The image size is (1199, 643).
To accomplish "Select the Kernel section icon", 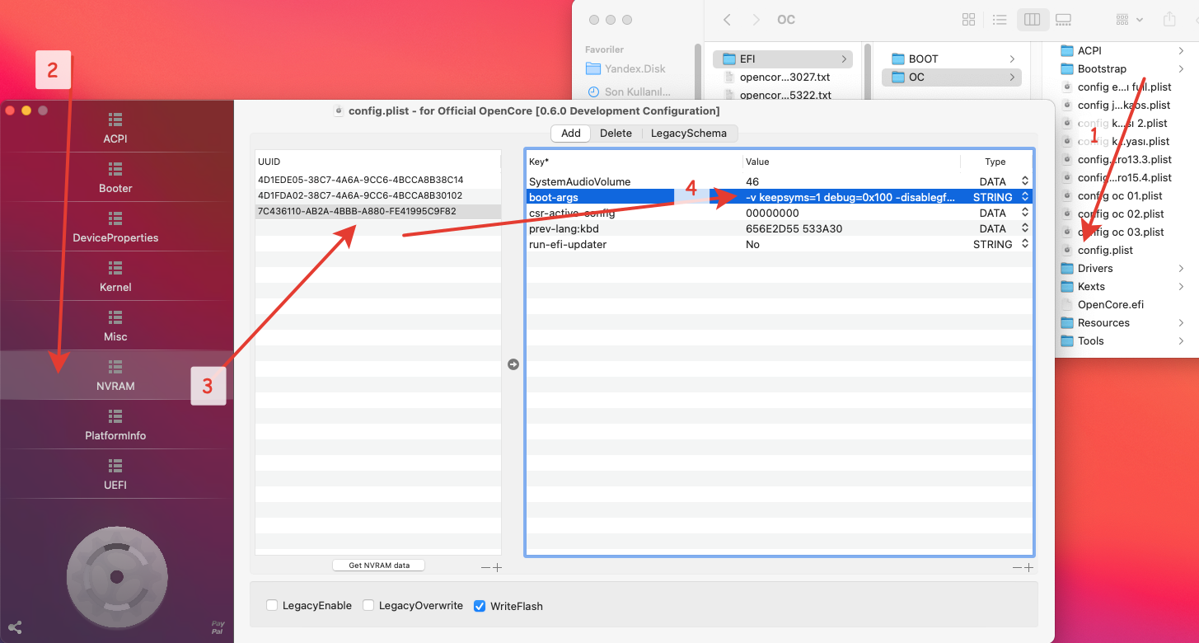I will click(x=115, y=268).
